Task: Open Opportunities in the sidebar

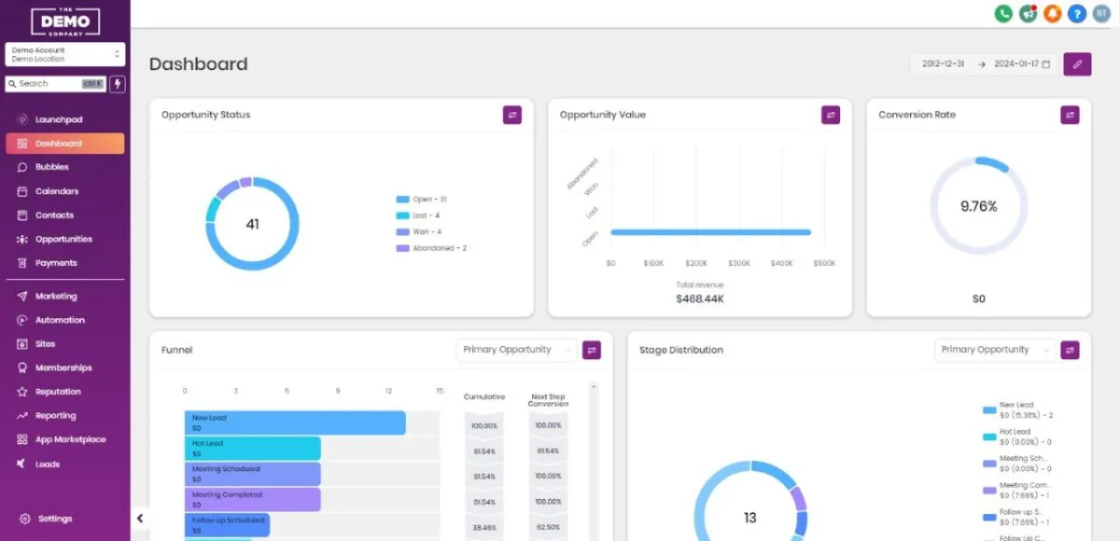Action: coord(65,239)
